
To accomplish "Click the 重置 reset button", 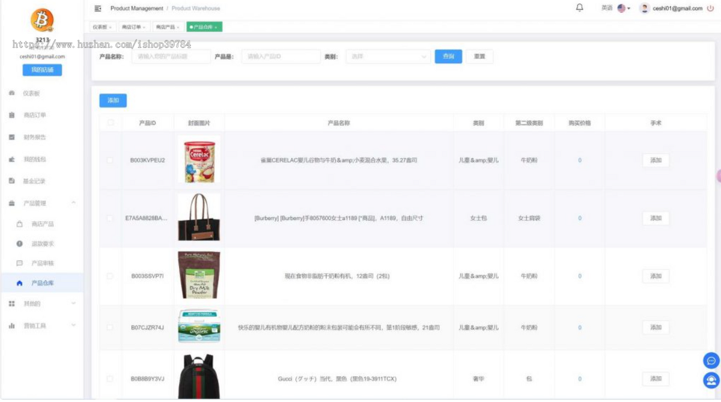I will click(x=479, y=56).
